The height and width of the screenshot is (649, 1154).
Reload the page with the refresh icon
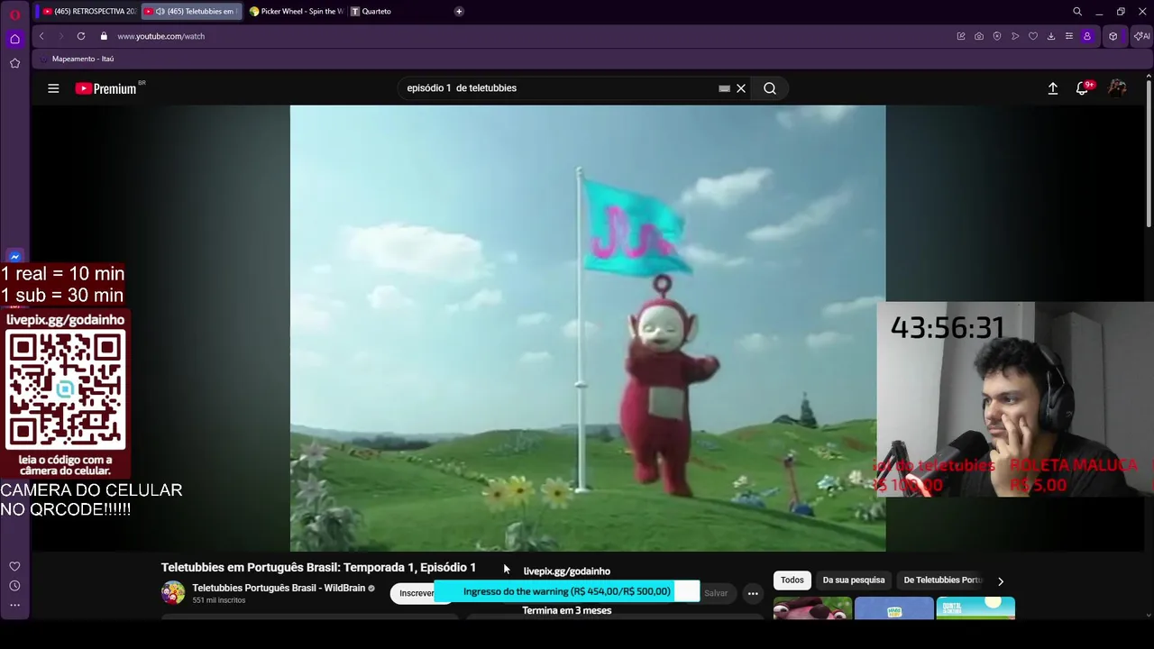pyautogui.click(x=81, y=36)
